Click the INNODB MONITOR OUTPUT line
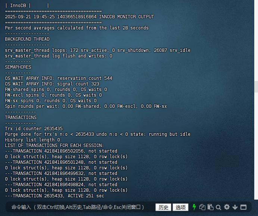The width and height of the screenshot is (258, 216). tap(79, 17)
